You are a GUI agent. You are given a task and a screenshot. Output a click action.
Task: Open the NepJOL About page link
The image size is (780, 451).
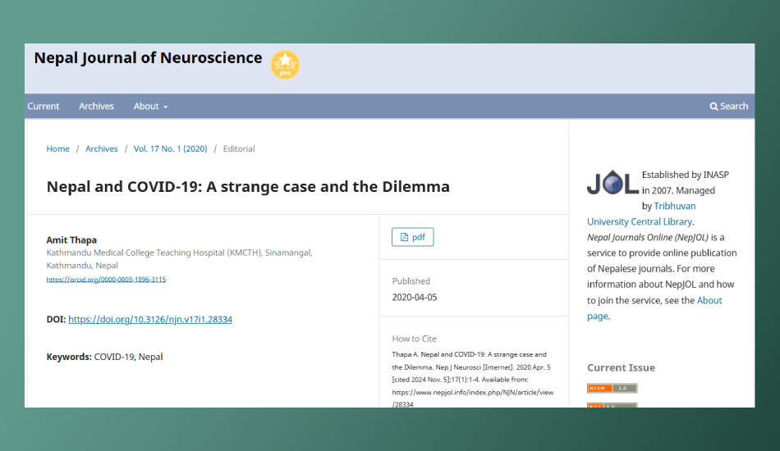(x=654, y=308)
